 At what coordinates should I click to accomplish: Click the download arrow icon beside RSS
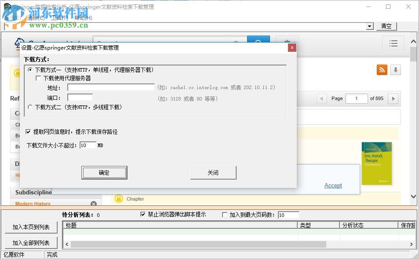tap(395, 70)
